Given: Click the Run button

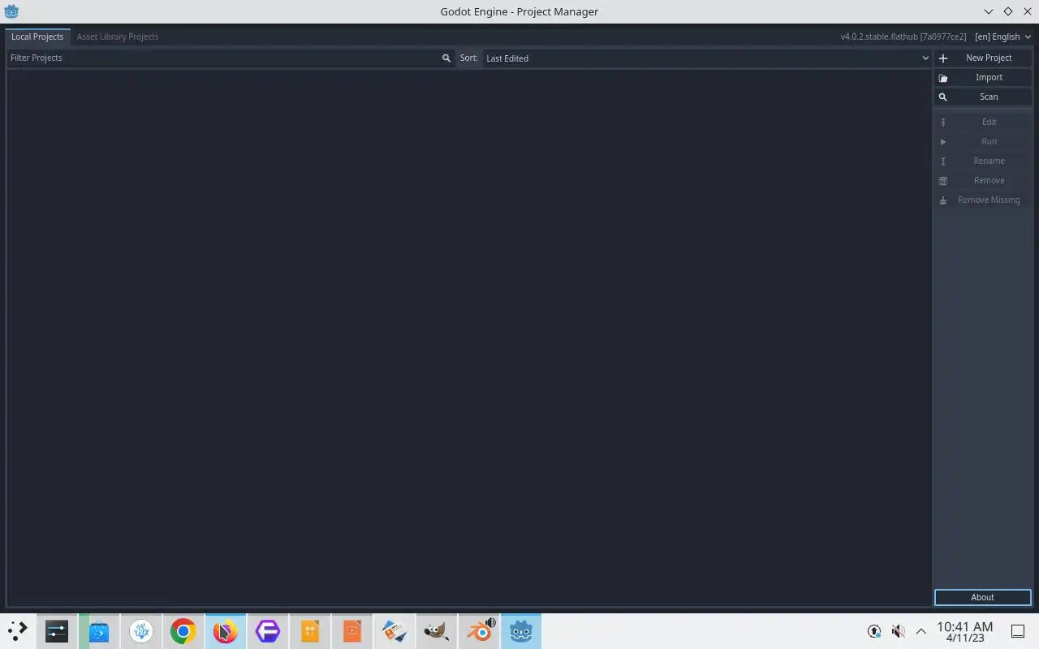Looking at the screenshot, I should [x=982, y=142].
